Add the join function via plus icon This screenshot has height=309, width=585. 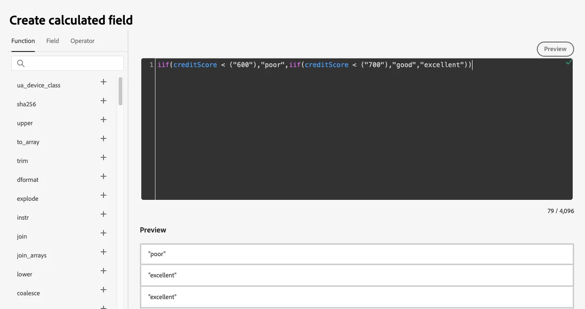(103, 233)
